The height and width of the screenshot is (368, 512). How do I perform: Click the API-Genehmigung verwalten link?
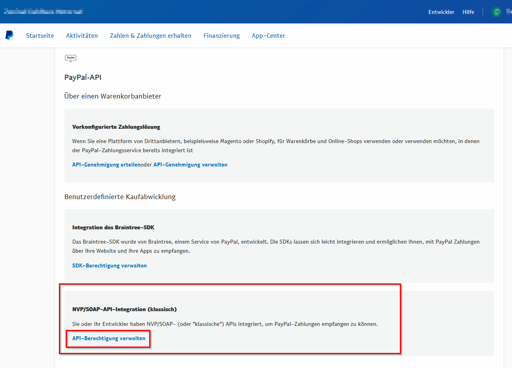(191, 165)
